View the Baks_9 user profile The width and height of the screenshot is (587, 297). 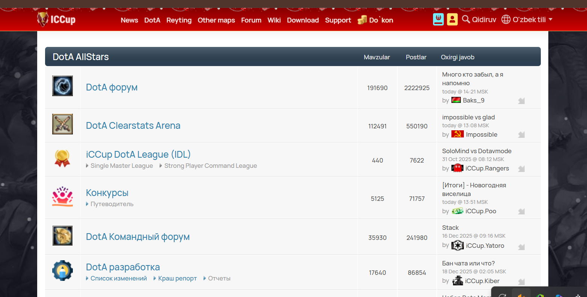click(x=474, y=100)
